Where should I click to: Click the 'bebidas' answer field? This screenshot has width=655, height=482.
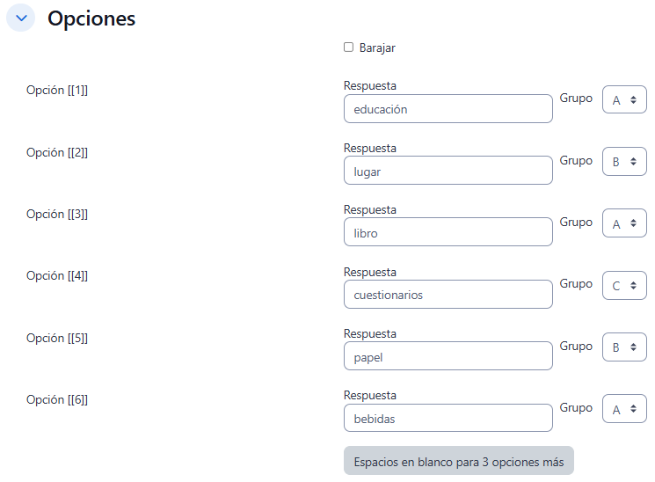tap(448, 419)
